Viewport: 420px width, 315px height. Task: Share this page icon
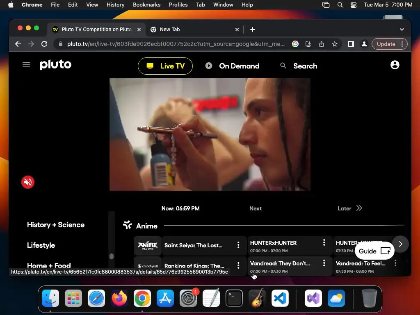point(322,44)
